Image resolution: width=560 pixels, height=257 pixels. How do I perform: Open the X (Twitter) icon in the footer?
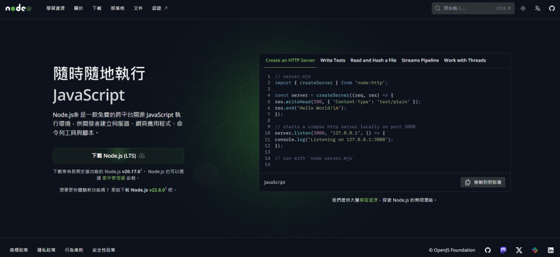click(x=519, y=250)
